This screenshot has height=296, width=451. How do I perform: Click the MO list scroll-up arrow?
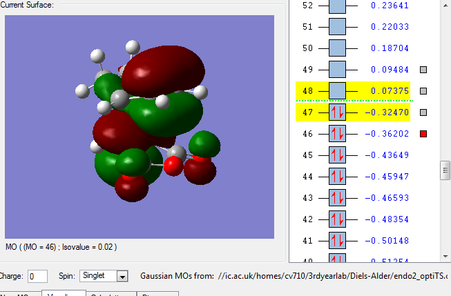coord(445,5)
